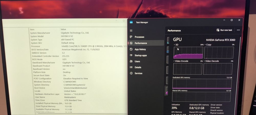The width and height of the screenshot is (256, 115).
Task: Click the Task Manager app icon in title bar
Action: (131, 22)
